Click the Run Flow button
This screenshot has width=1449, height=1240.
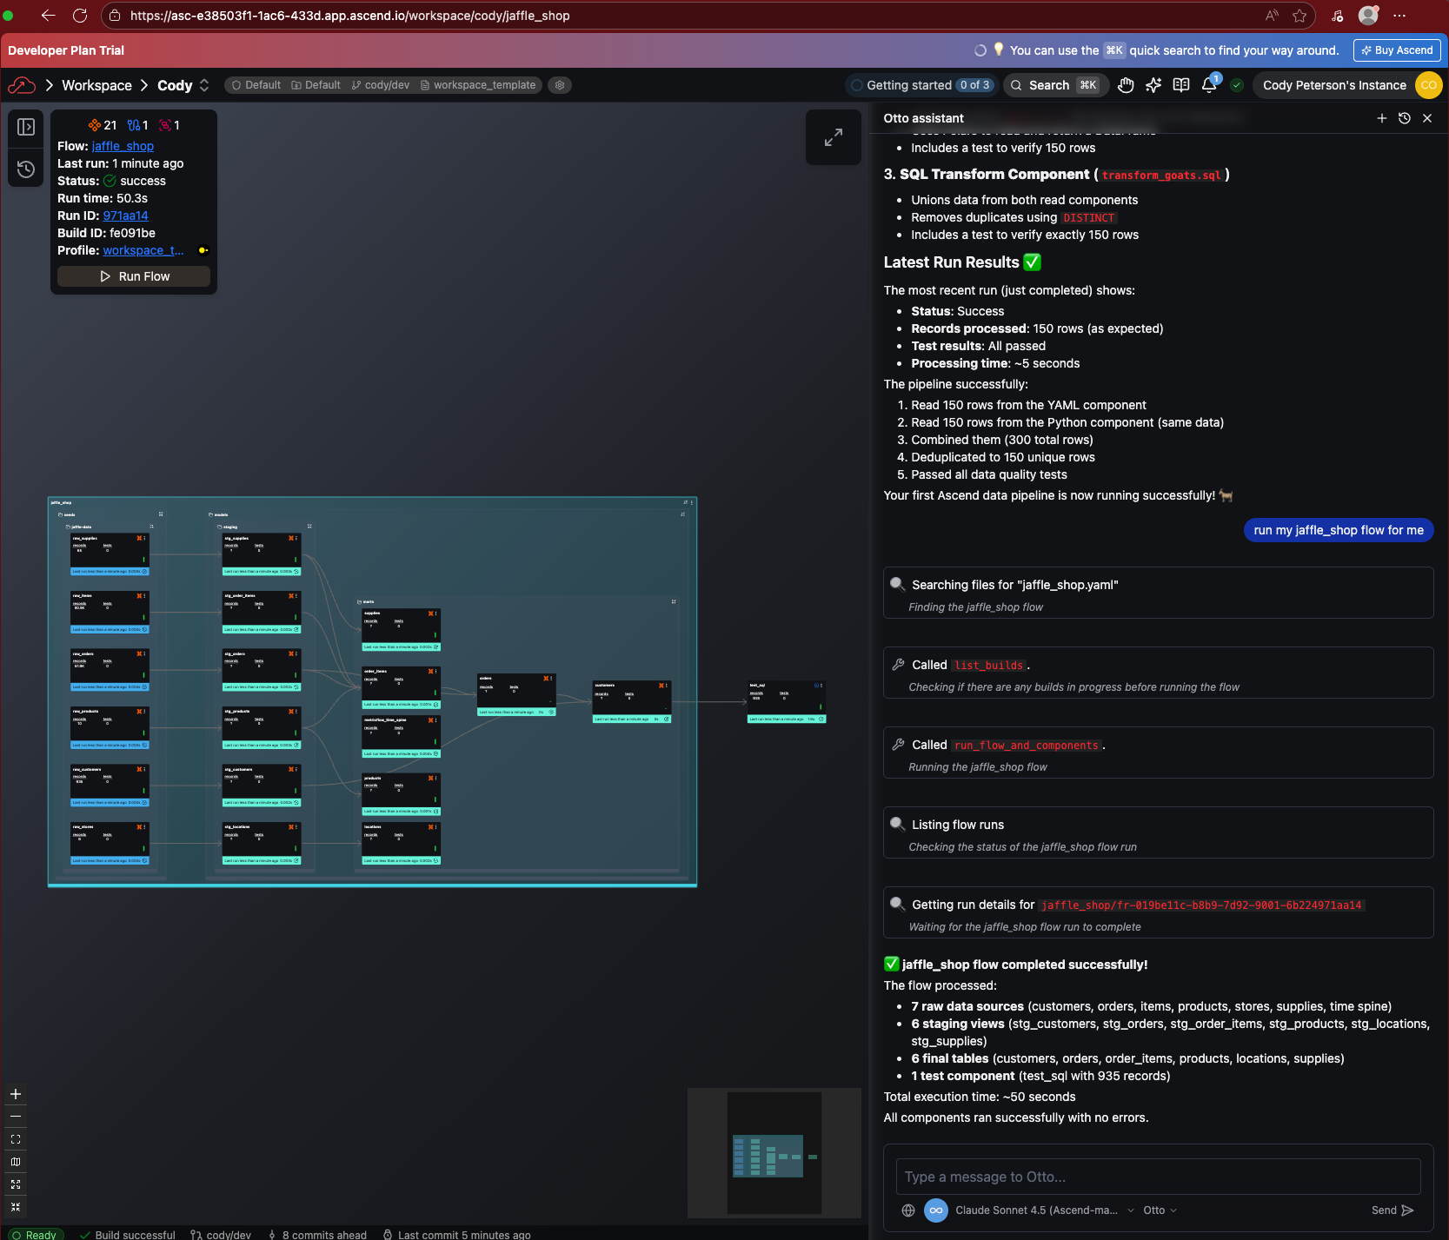[x=133, y=275]
